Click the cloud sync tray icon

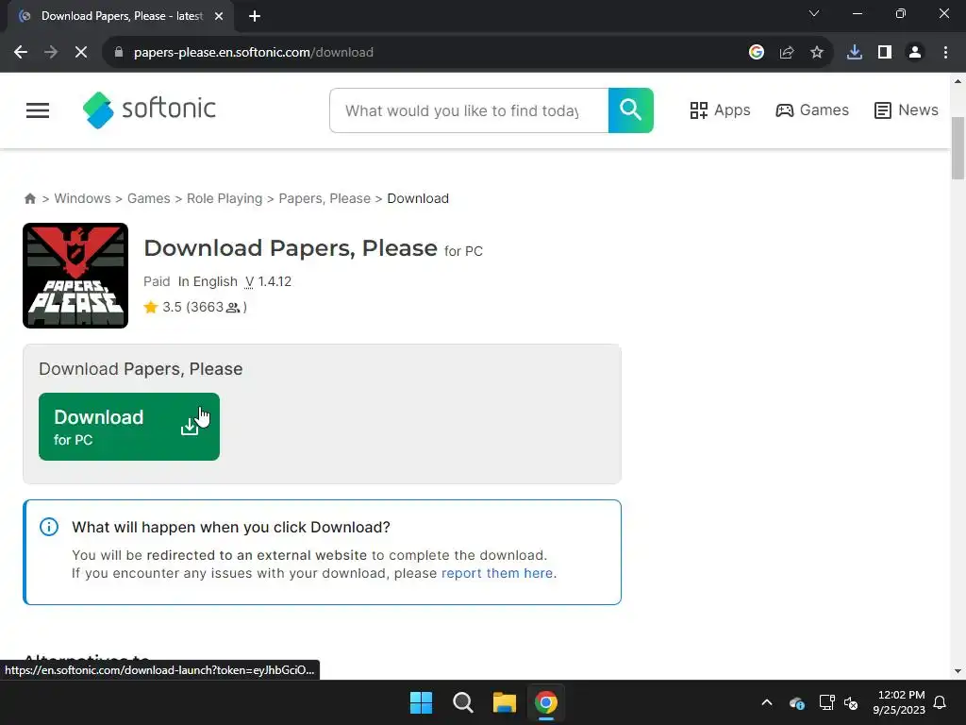(x=796, y=702)
